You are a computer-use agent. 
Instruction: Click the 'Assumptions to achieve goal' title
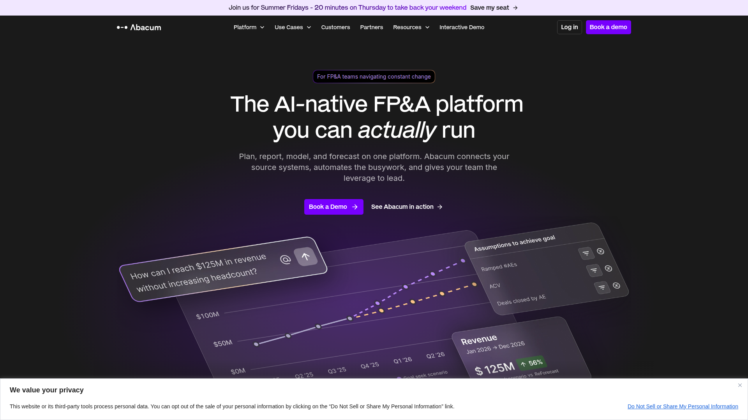pyautogui.click(x=515, y=243)
